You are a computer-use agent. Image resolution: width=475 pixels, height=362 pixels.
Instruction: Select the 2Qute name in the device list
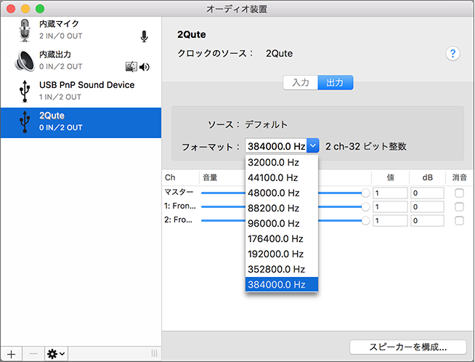click(52, 116)
